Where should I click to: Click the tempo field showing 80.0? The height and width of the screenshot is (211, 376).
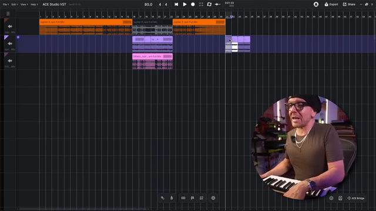point(148,4)
